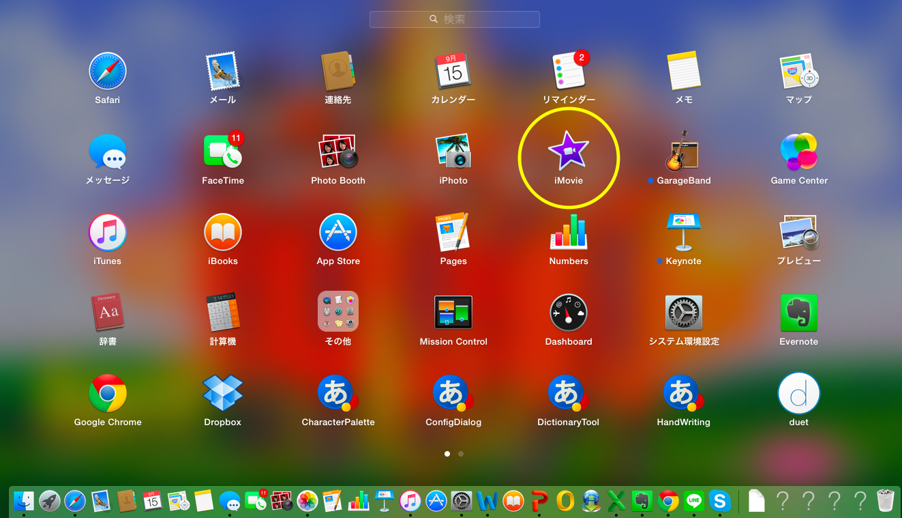Open App Store in the Launchpad grid
The width and height of the screenshot is (902, 518).
pos(338,232)
